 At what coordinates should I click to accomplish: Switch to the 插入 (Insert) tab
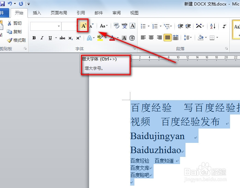(x=37, y=13)
